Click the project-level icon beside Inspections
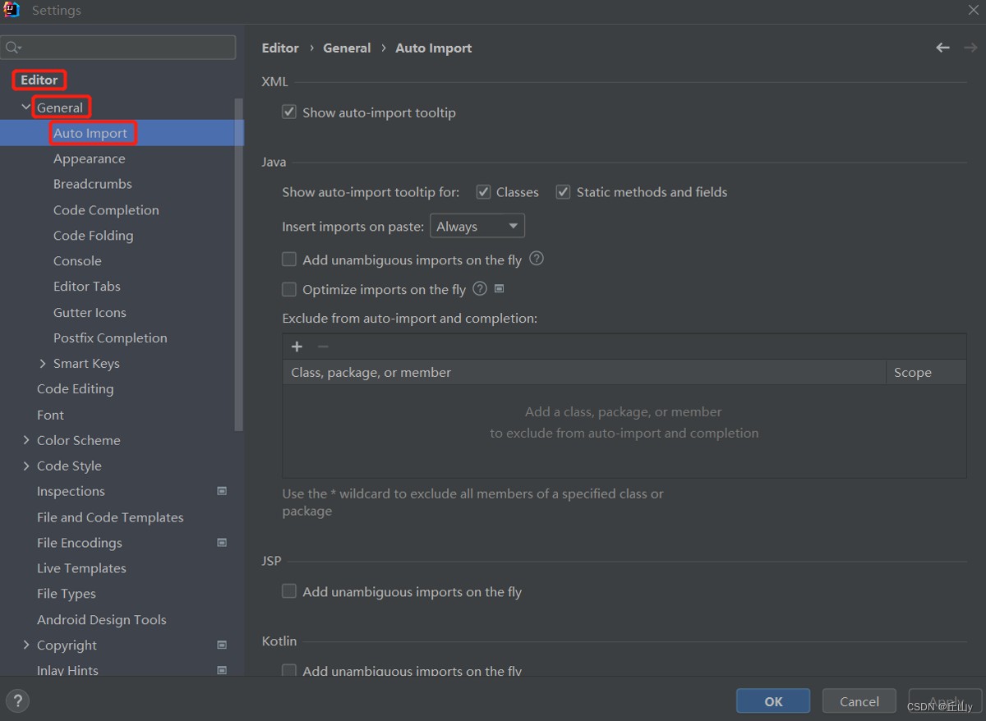Image resolution: width=986 pixels, height=721 pixels. (x=222, y=491)
